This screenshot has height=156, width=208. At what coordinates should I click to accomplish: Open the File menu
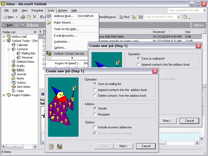(7, 10)
